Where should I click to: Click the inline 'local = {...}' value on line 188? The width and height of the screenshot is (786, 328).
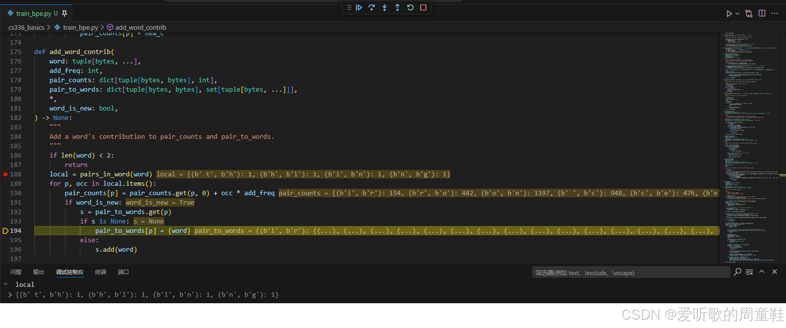tap(303, 174)
